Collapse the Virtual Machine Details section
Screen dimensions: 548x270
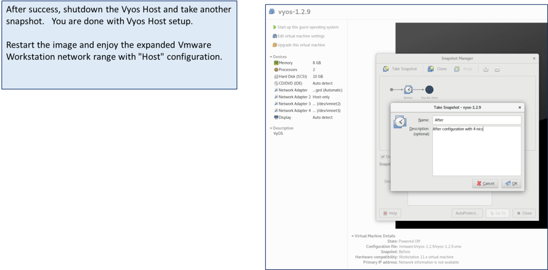pos(352,236)
